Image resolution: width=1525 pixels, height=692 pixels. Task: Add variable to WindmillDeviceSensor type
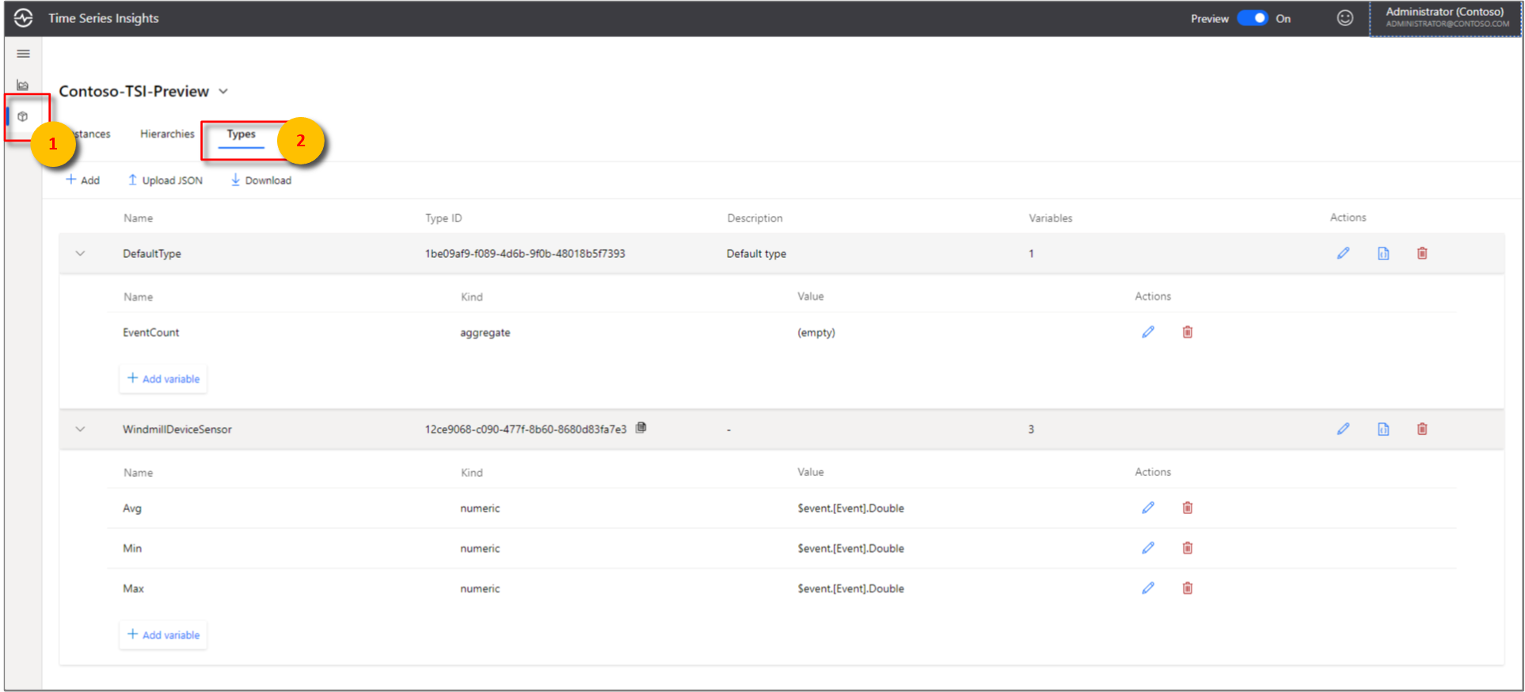coord(163,635)
